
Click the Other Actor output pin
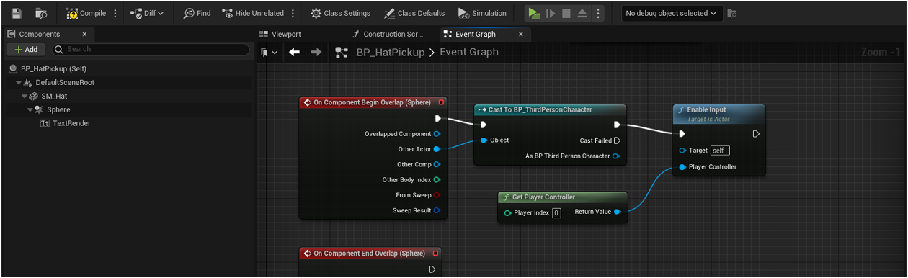(437, 149)
